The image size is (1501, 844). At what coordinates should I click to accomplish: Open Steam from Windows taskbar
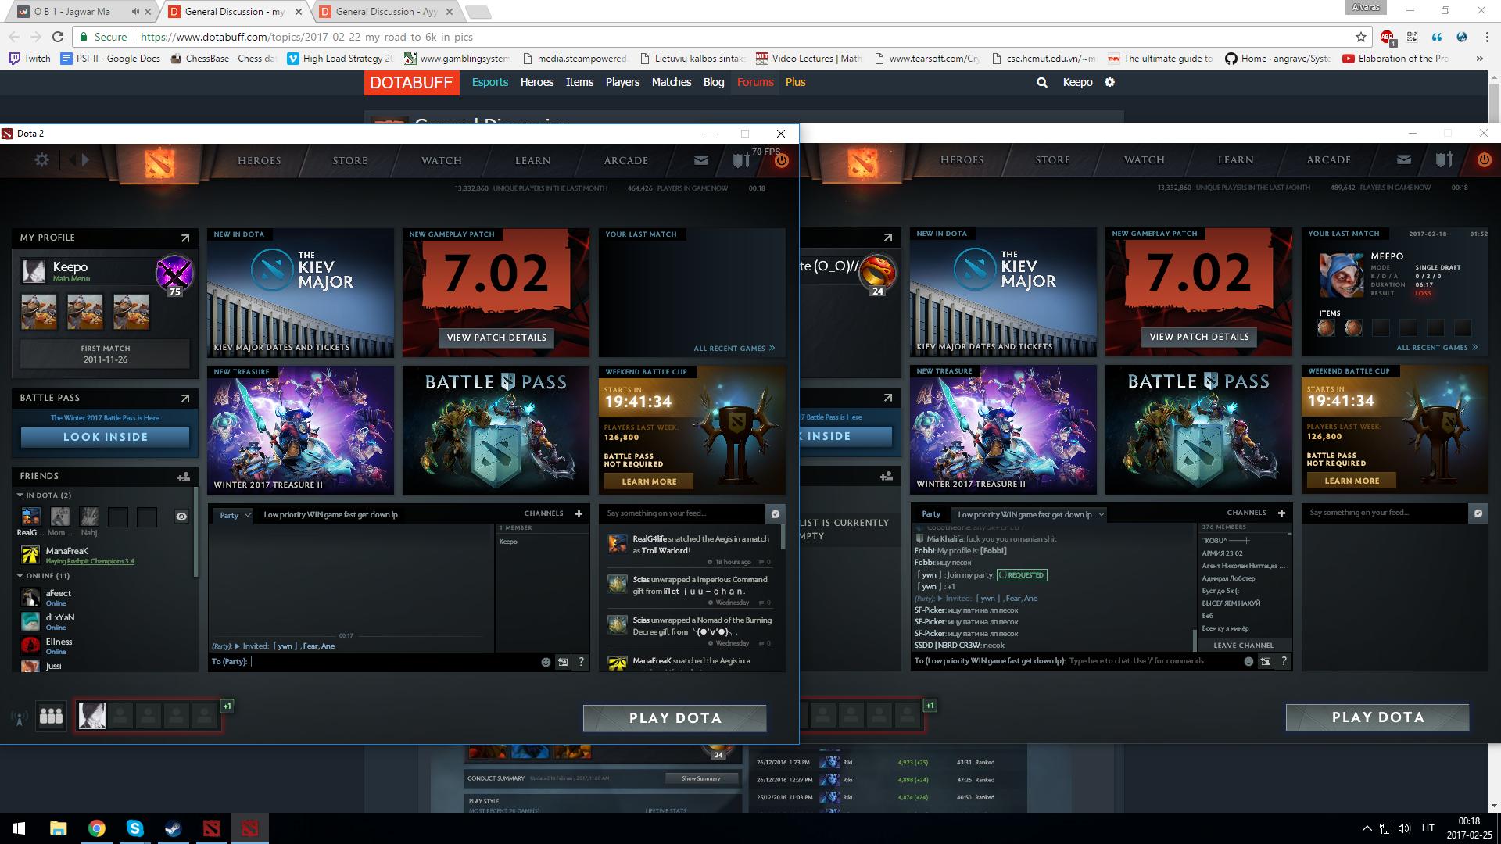pos(173,828)
